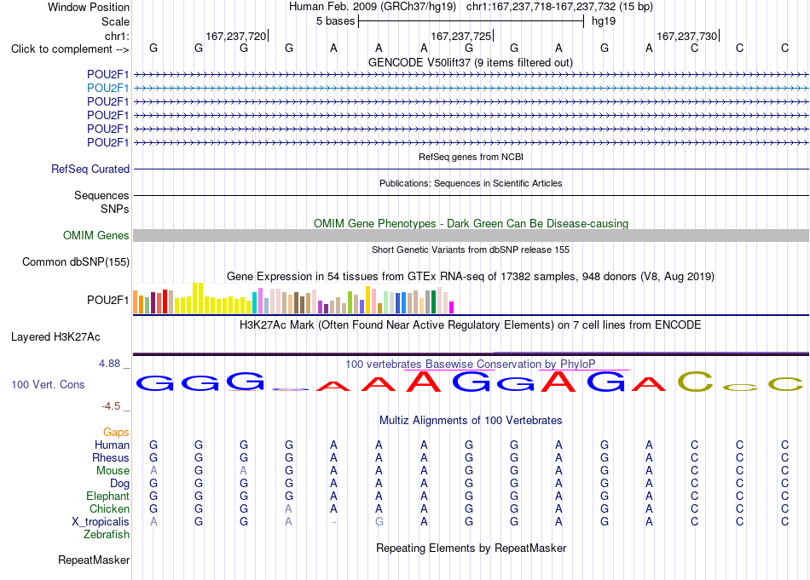The height and width of the screenshot is (580, 810).
Task: Select the 'Elephant' species row label
Action: [x=107, y=496]
